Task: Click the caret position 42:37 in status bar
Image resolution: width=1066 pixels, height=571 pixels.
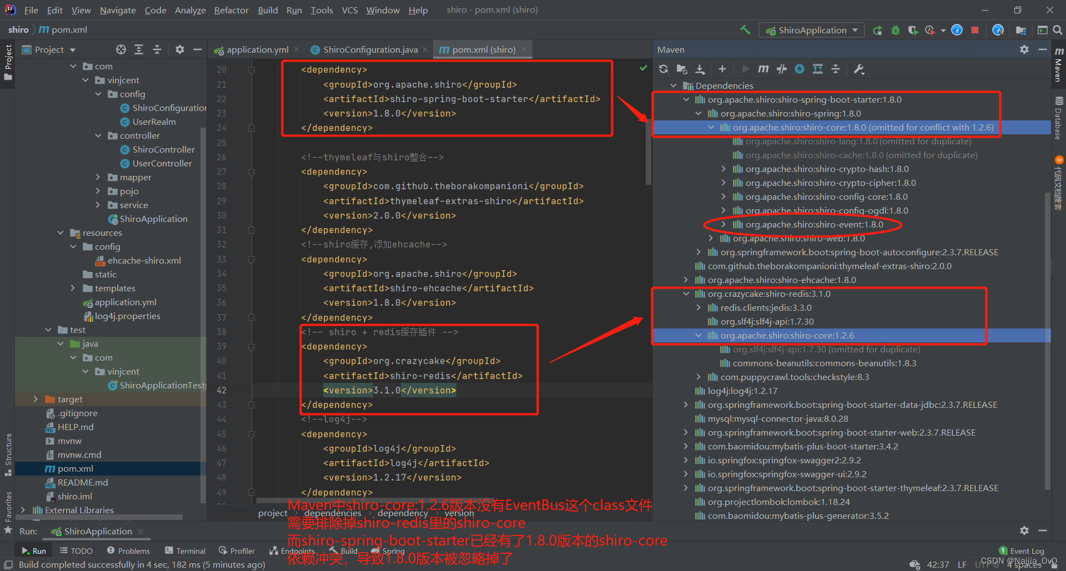Action: 938,564
